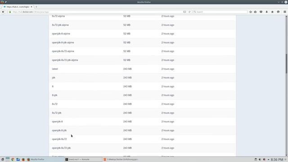The height and width of the screenshot is (162, 288).
Task: Select the '8u72-jdk' tag row
Action: [142, 113]
